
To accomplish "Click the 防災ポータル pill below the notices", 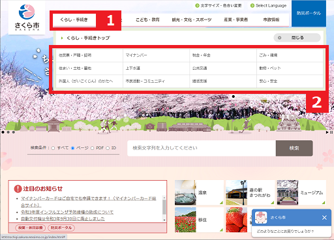I will (61, 228).
